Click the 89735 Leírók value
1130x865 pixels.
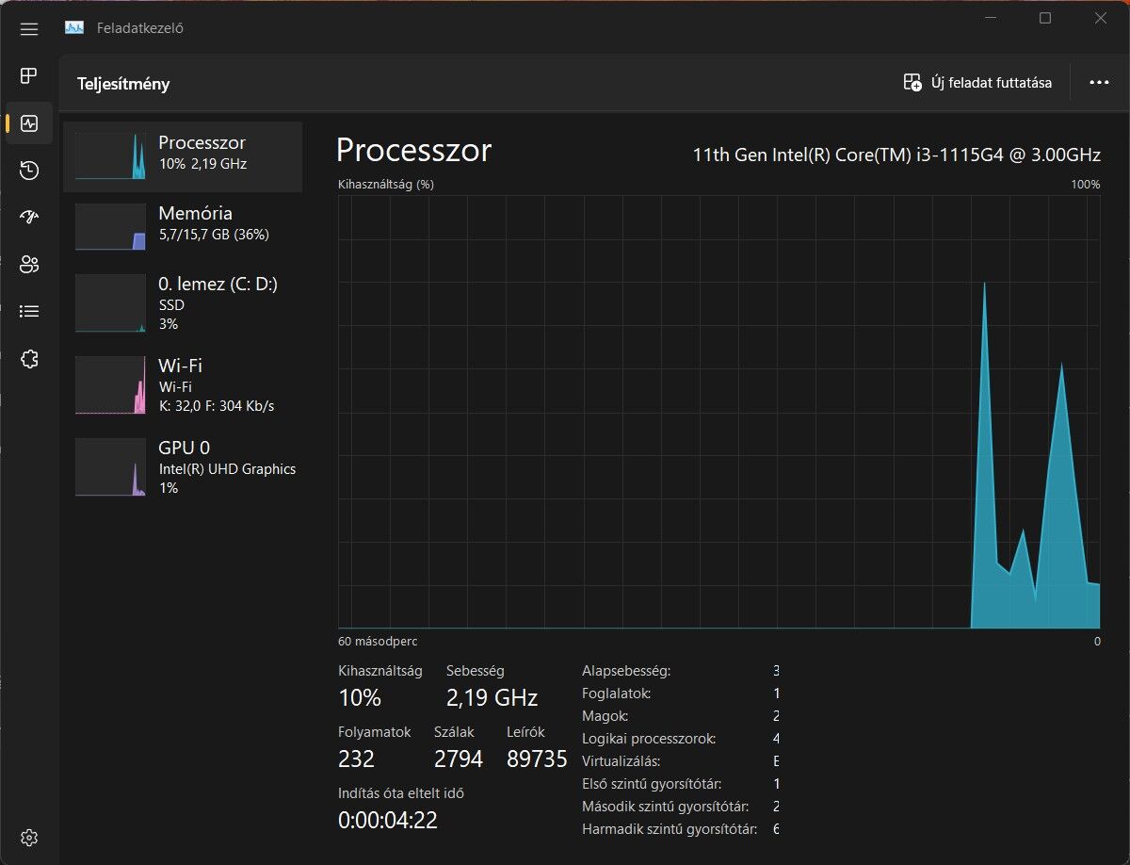[537, 759]
